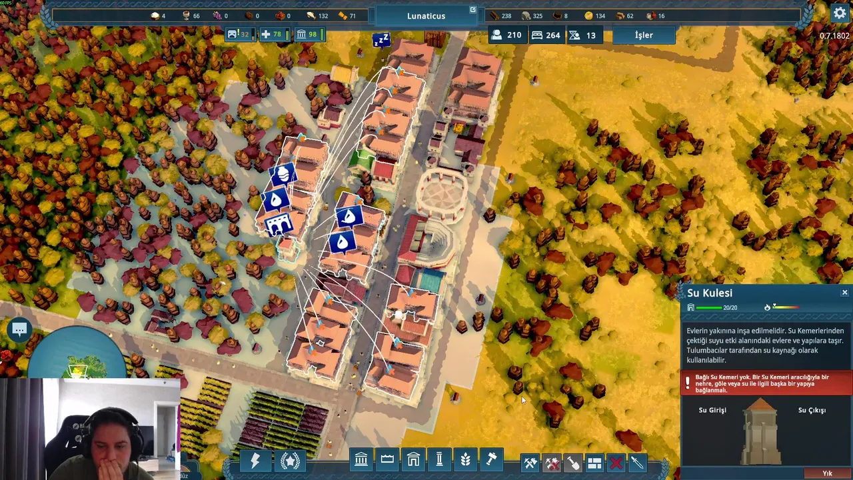This screenshot has width=853, height=480.
Task: Select the brick wall road tool
Action: 594,463
